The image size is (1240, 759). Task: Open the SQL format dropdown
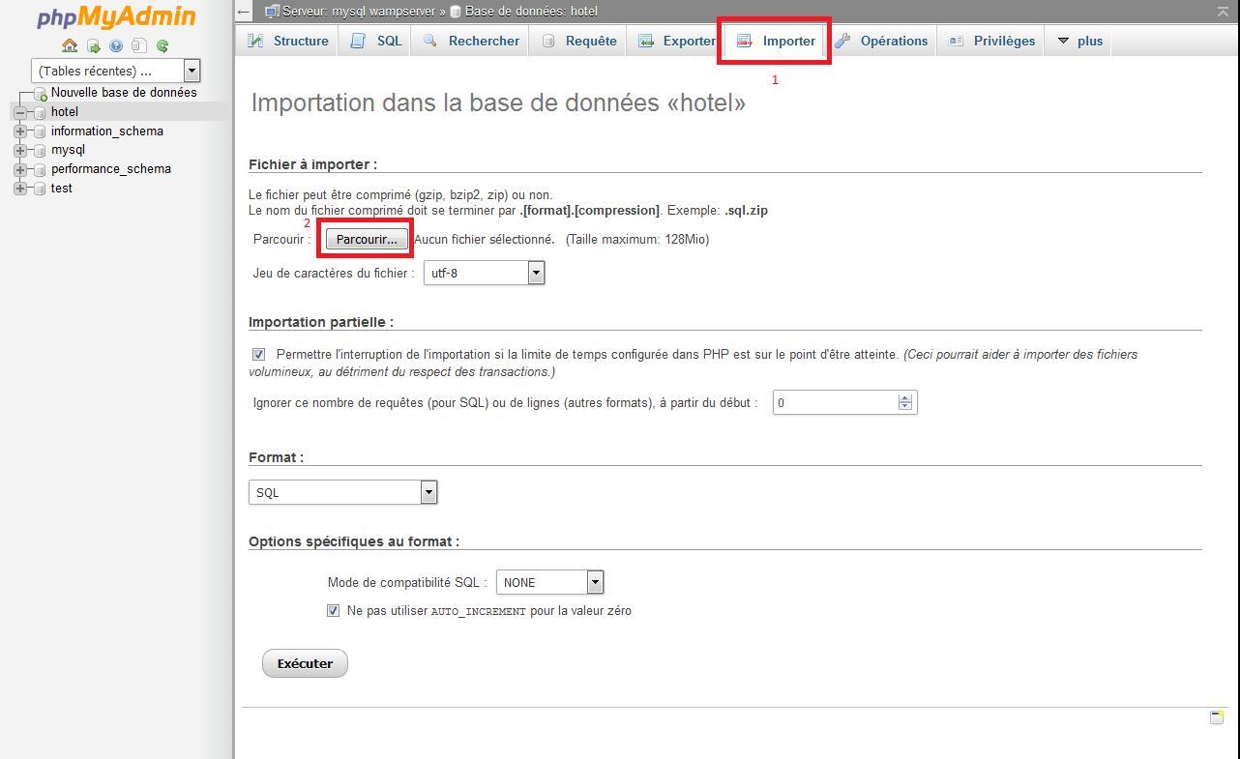(x=342, y=492)
